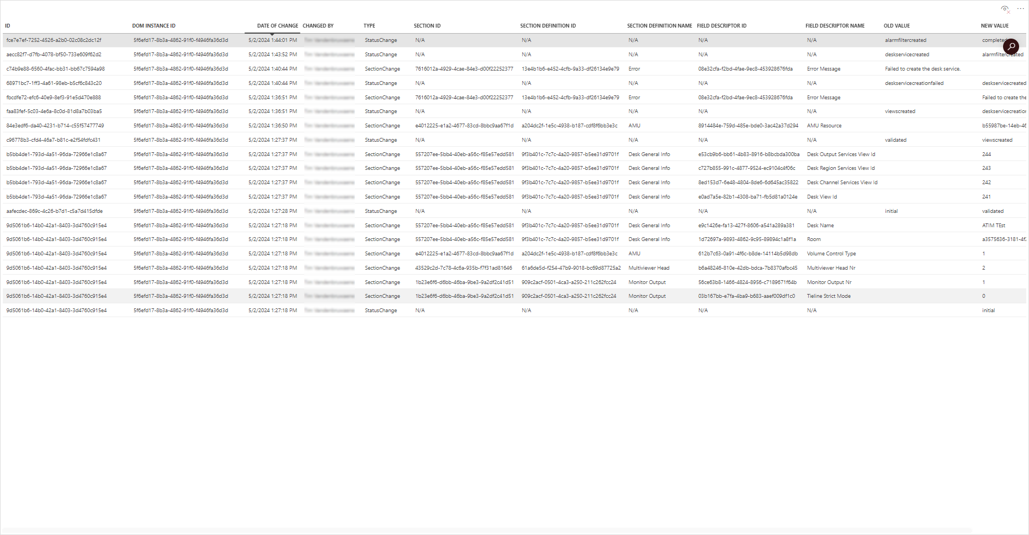Toggle the visibility eye icon above table
1029x535 pixels.
1005,9
